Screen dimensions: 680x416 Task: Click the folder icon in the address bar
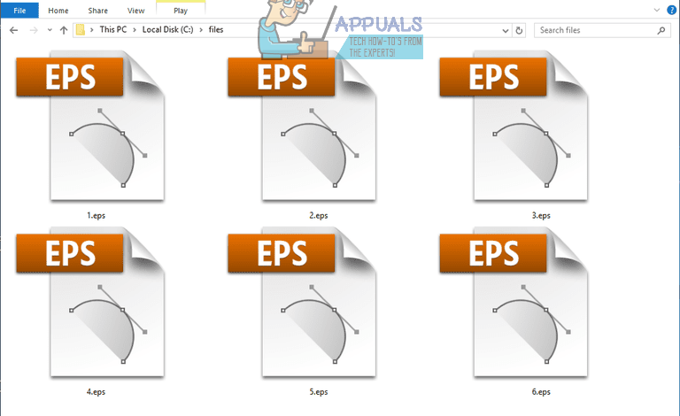[x=81, y=29]
